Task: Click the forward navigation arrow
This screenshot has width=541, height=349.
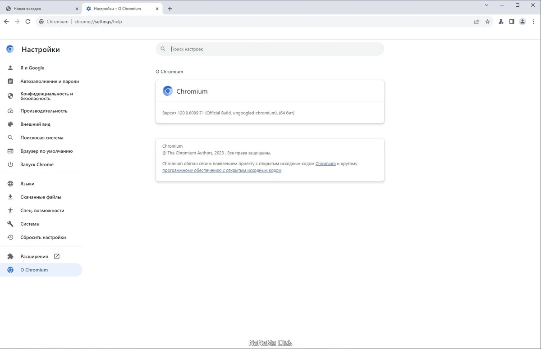Action: coord(17,21)
